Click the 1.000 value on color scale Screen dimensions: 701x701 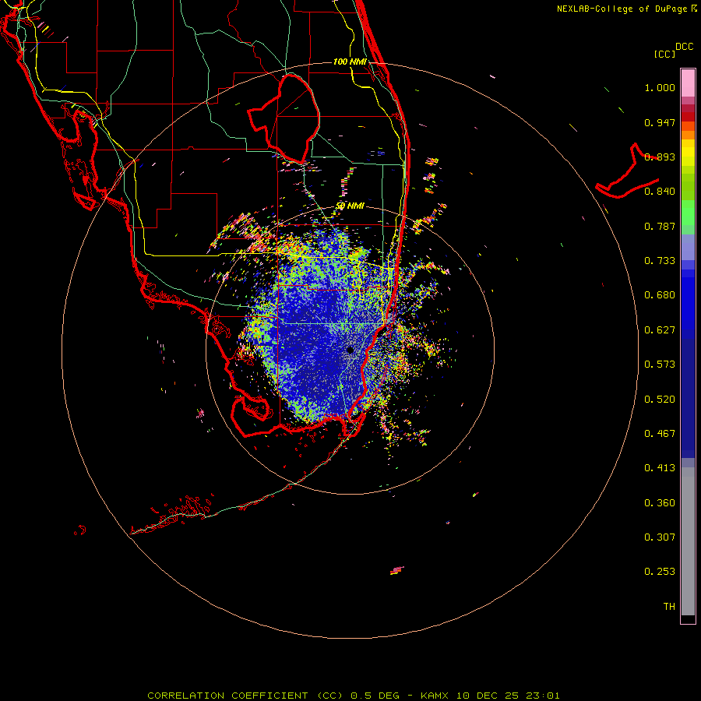coord(660,87)
